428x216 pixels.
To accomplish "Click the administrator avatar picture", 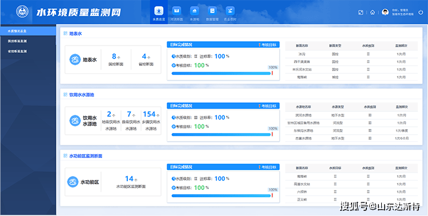I will point(385,12).
